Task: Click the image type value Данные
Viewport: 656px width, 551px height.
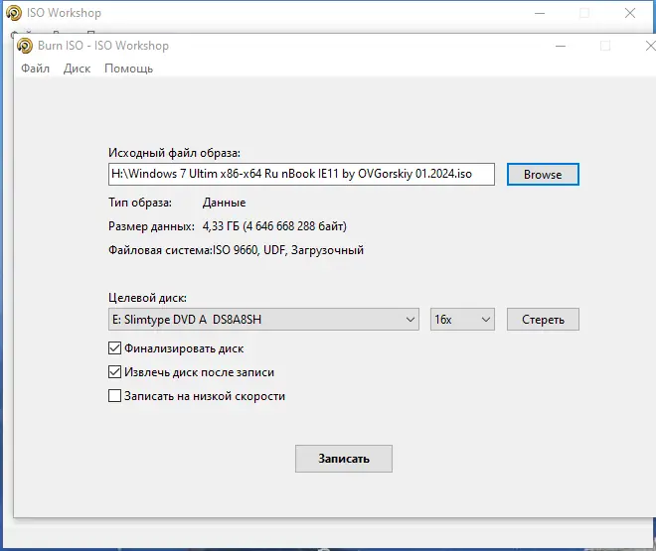Action: pyautogui.click(x=224, y=203)
